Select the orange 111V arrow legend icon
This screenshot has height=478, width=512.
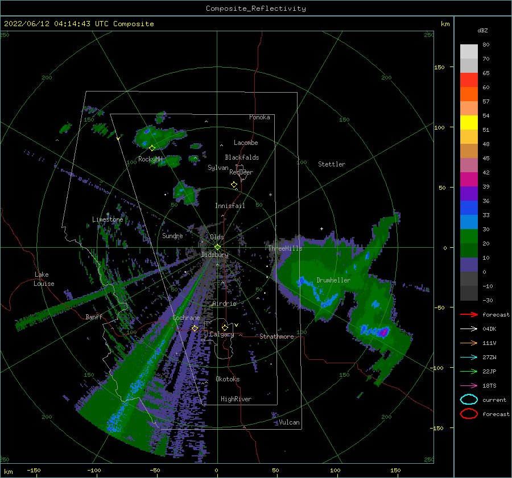coord(469,343)
